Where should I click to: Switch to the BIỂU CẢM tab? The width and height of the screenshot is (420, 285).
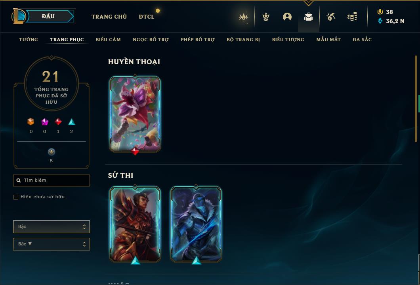108,40
